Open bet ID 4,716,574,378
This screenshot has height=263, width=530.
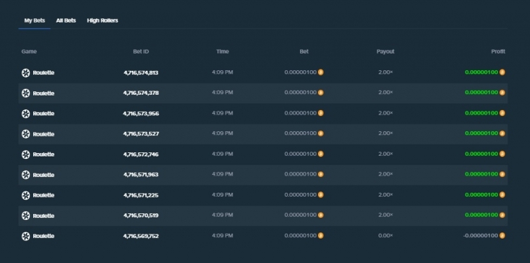(x=141, y=93)
